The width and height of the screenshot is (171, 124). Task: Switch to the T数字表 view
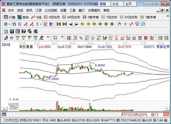pos(148,17)
